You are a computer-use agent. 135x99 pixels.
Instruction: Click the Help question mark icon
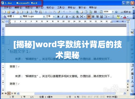tap(116, 12)
